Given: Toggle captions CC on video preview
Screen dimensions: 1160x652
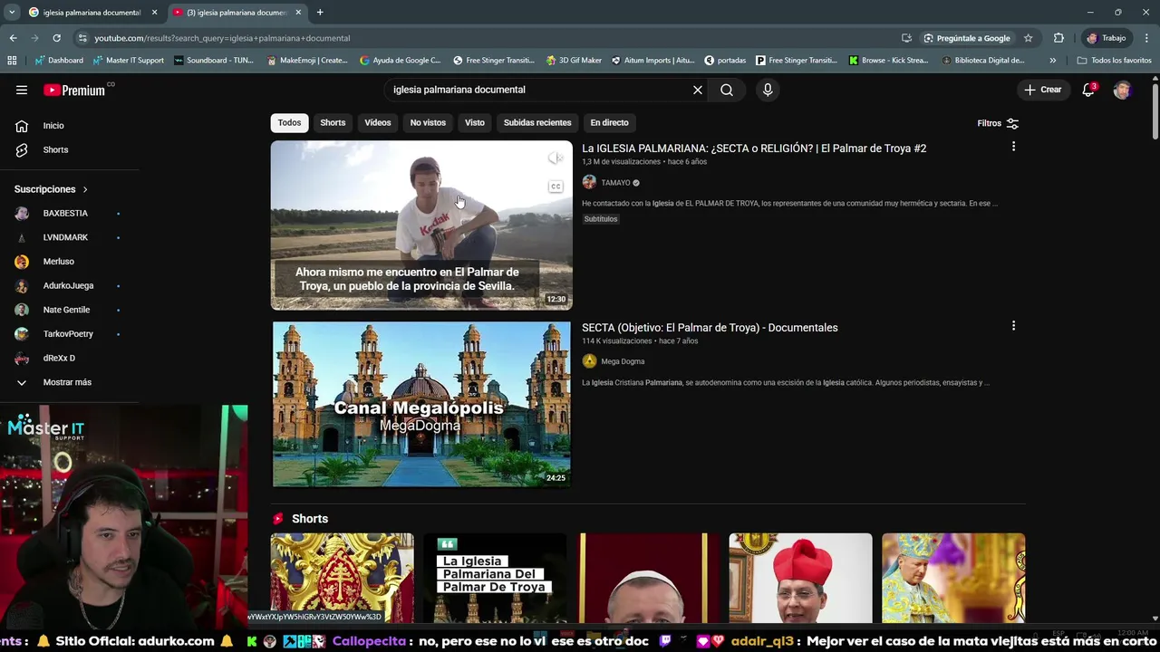Looking at the screenshot, I should click(556, 187).
